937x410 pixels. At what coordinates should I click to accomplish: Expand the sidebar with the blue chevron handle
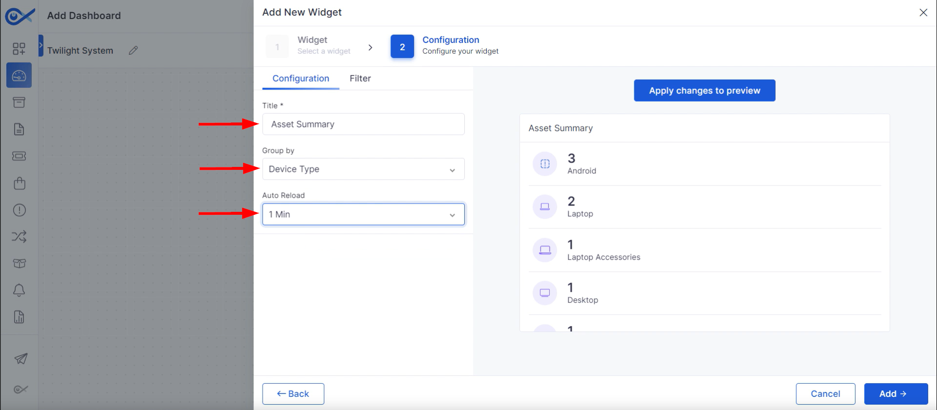pos(41,45)
